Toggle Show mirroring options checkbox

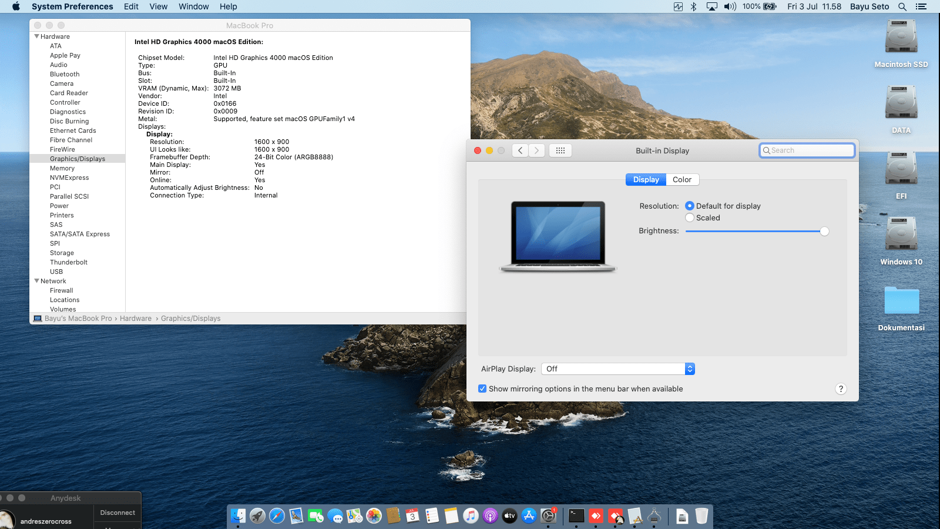coord(482,389)
